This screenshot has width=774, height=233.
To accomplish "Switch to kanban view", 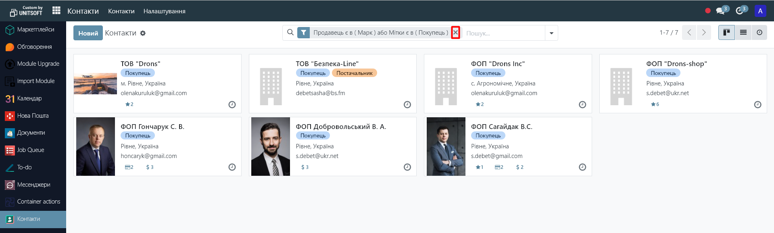I will (x=726, y=33).
